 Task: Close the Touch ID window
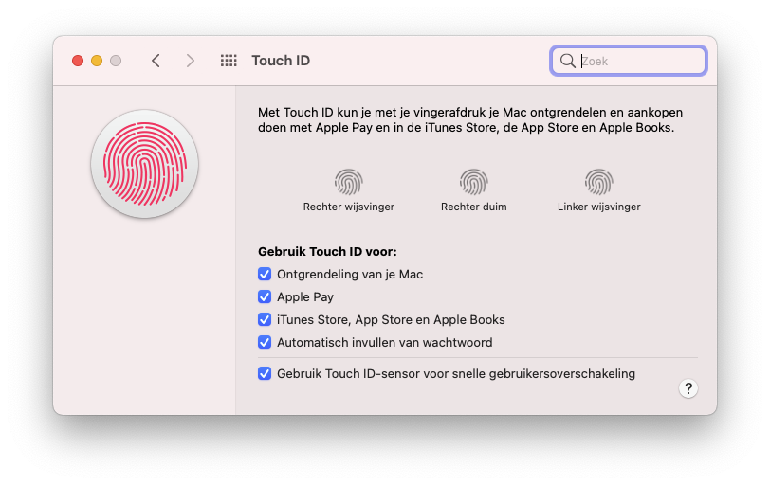78,61
